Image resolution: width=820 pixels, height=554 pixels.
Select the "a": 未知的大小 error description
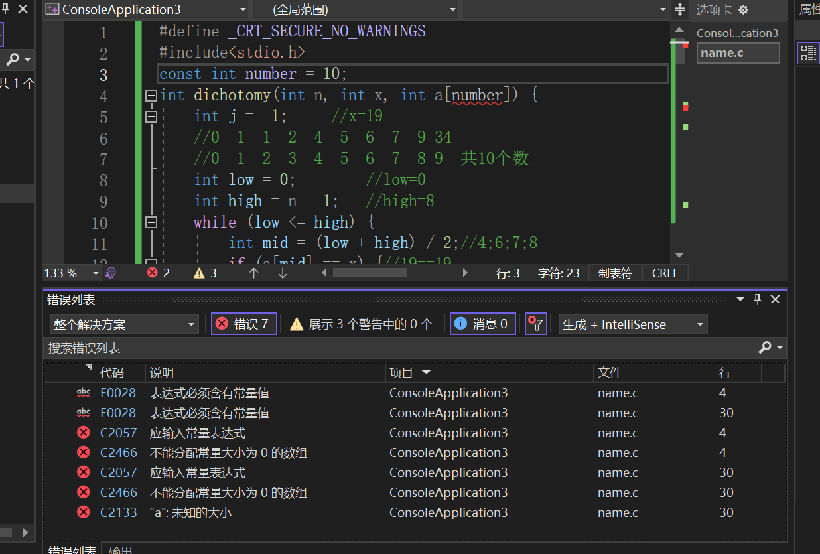(190, 512)
